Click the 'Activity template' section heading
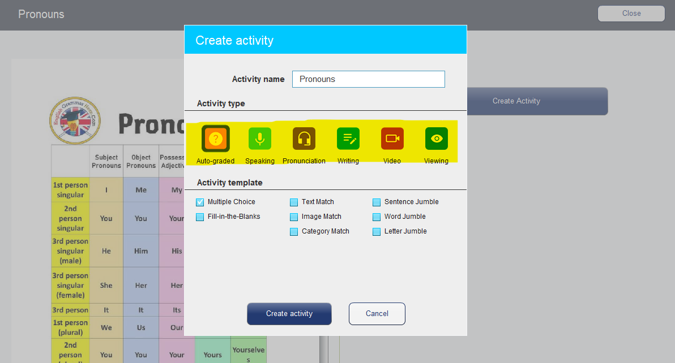Image resolution: width=675 pixels, height=363 pixels. (x=229, y=183)
